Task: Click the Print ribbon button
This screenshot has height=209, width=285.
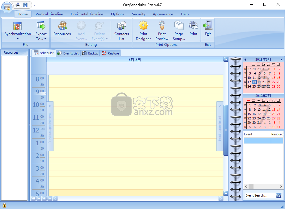Action: coord(193,29)
